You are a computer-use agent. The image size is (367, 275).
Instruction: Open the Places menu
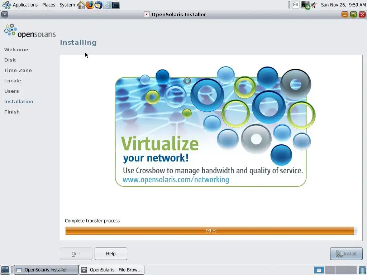[49, 5]
